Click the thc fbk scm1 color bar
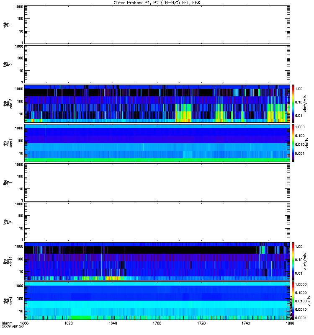Image resolution: width=314 pixels, height=335 pixels. (x=293, y=301)
